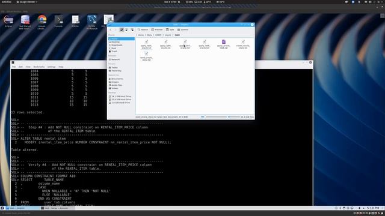Adjust the Dolphin icon zoom slider

coord(214,117)
